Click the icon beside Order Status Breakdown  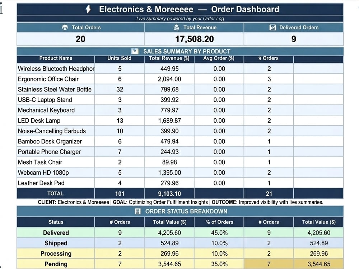click(x=137, y=211)
